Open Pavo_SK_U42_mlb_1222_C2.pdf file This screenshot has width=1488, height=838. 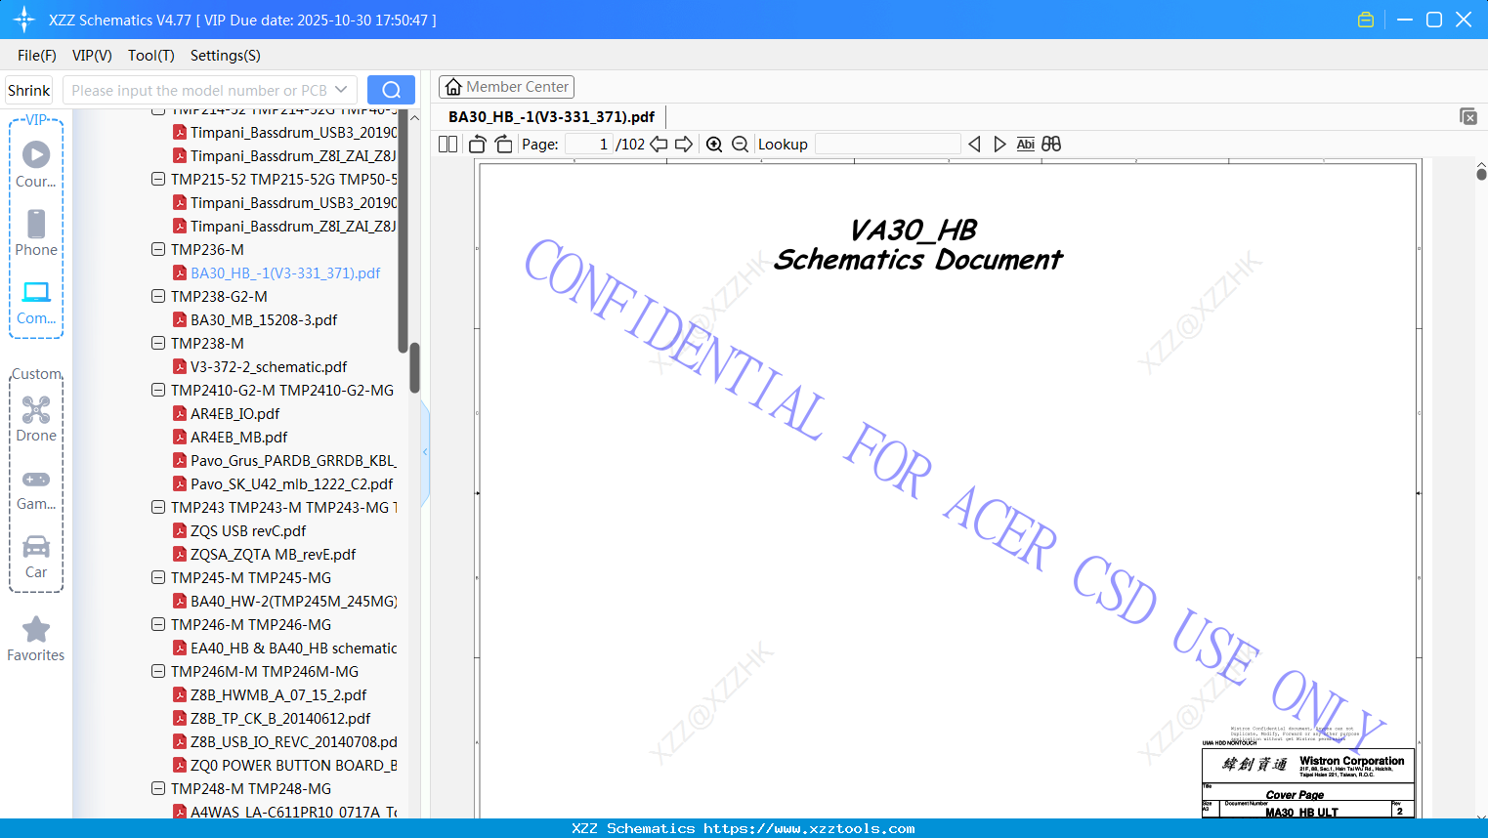click(x=291, y=483)
